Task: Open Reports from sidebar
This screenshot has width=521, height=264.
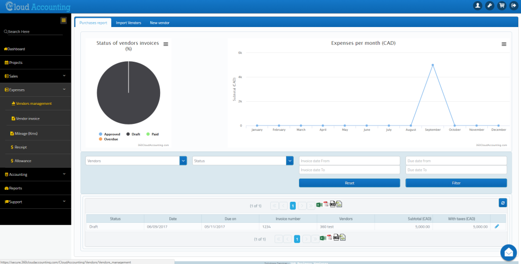Action: coord(36,188)
